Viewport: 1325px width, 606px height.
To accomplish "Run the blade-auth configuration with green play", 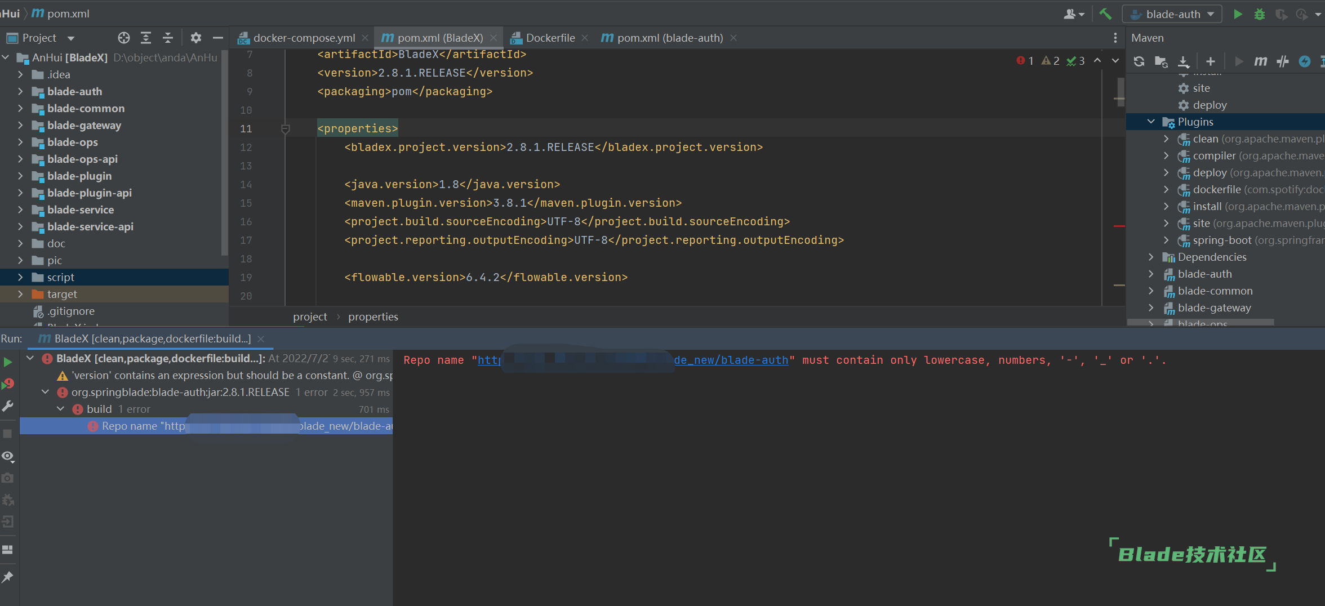I will coord(1238,14).
